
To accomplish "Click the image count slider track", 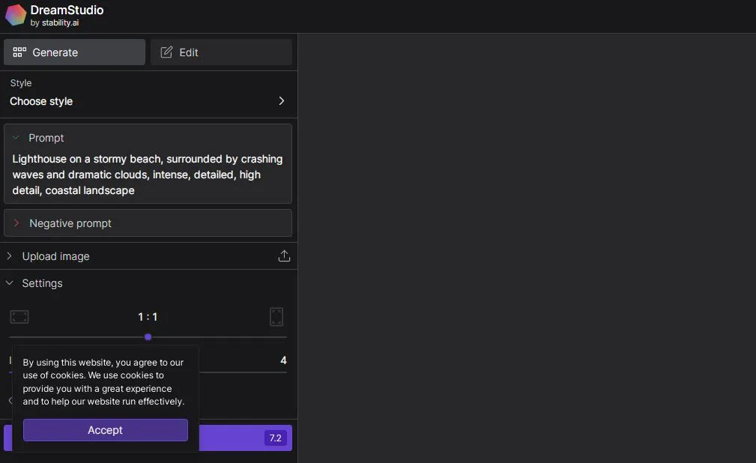I will pyautogui.click(x=243, y=372).
